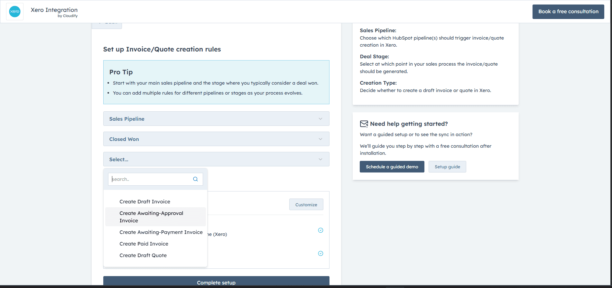This screenshot has width=612, height=288.
Task: Click the Complete setup button
Action: click(x=216, y=282)
